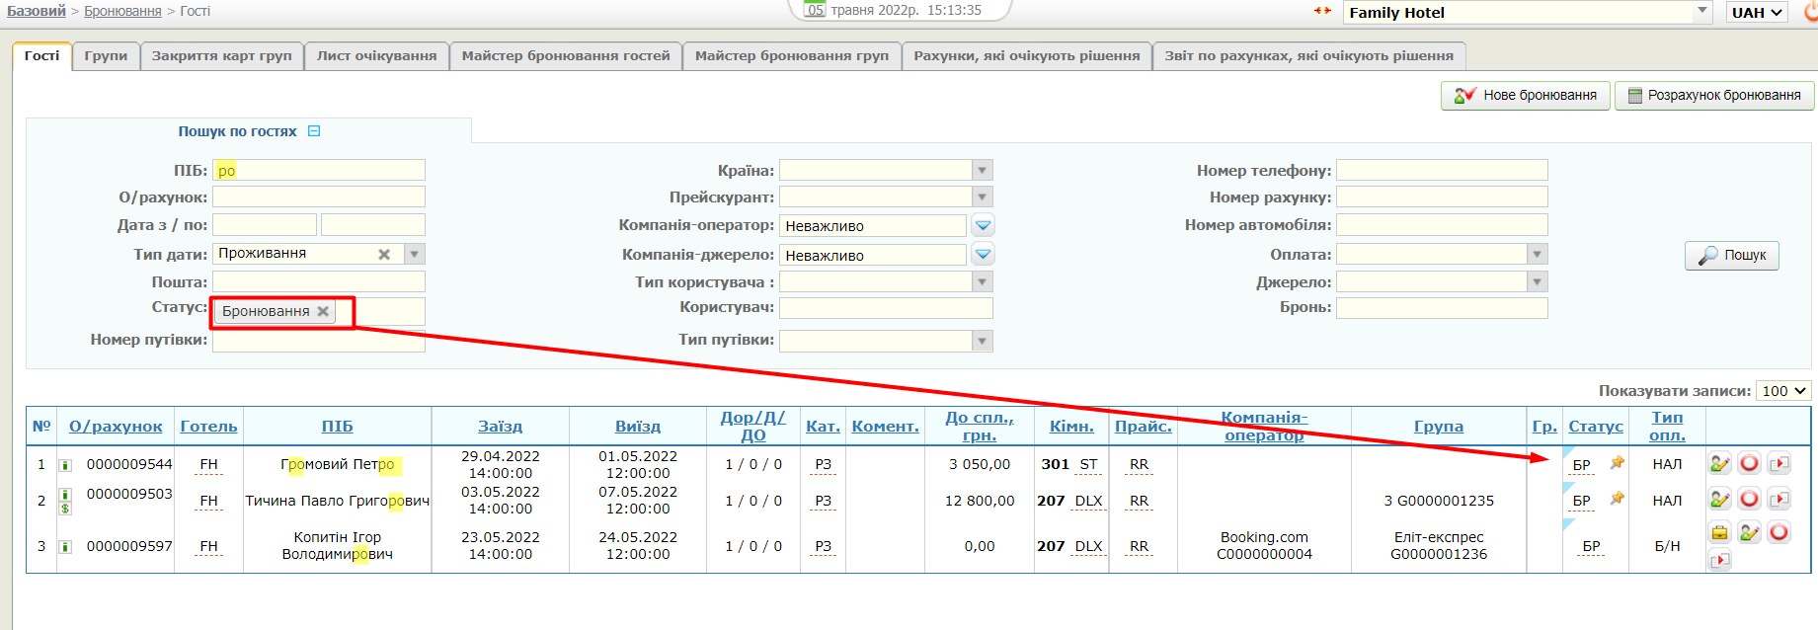
Task: Click the pin icon next to БР in row 1
Action: coord(1617,463)
